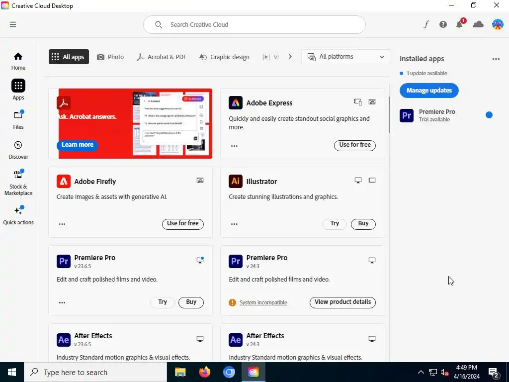Click Try for Premiere Pro v23.6.5
The height and width of the screenshot is (382, 509).
[163, 302]
